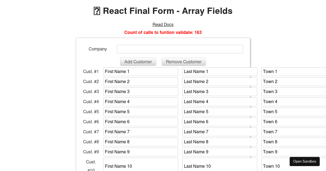Focus the First Name 2 field
Viewport: 326px width, 171px height.
pos(141,82)
